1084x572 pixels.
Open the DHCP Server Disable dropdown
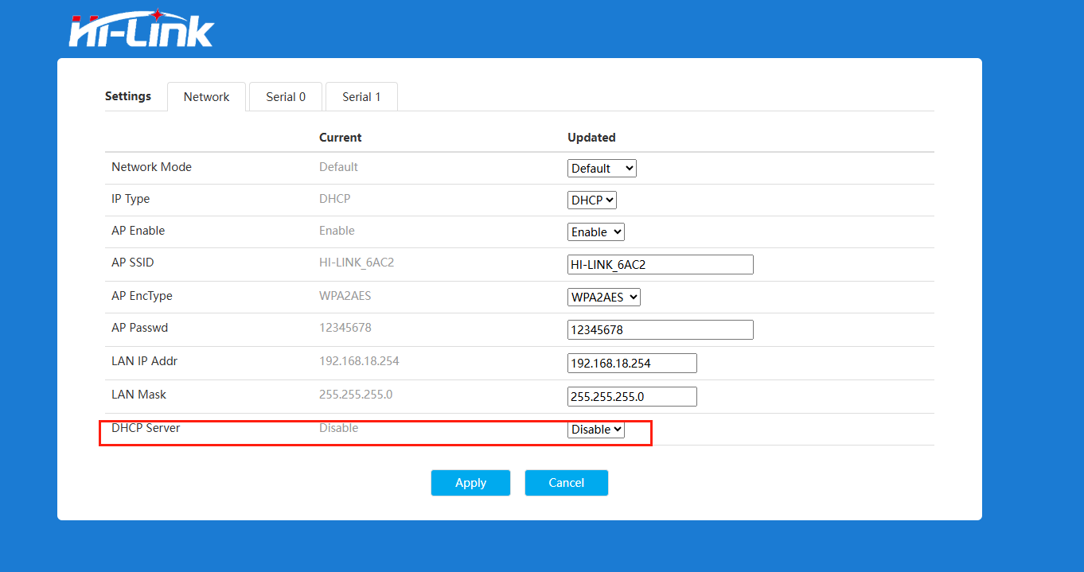click(596, 429)
